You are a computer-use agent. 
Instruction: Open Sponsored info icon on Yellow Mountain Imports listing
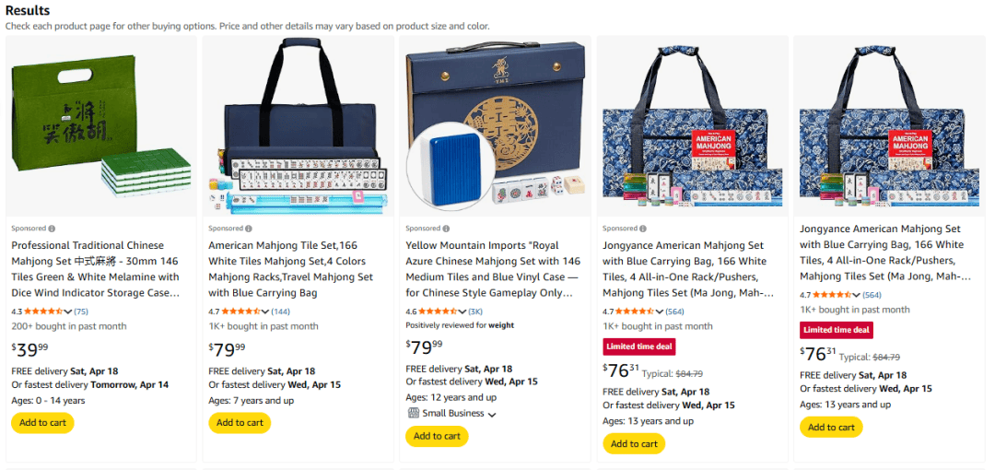point(446,229)
